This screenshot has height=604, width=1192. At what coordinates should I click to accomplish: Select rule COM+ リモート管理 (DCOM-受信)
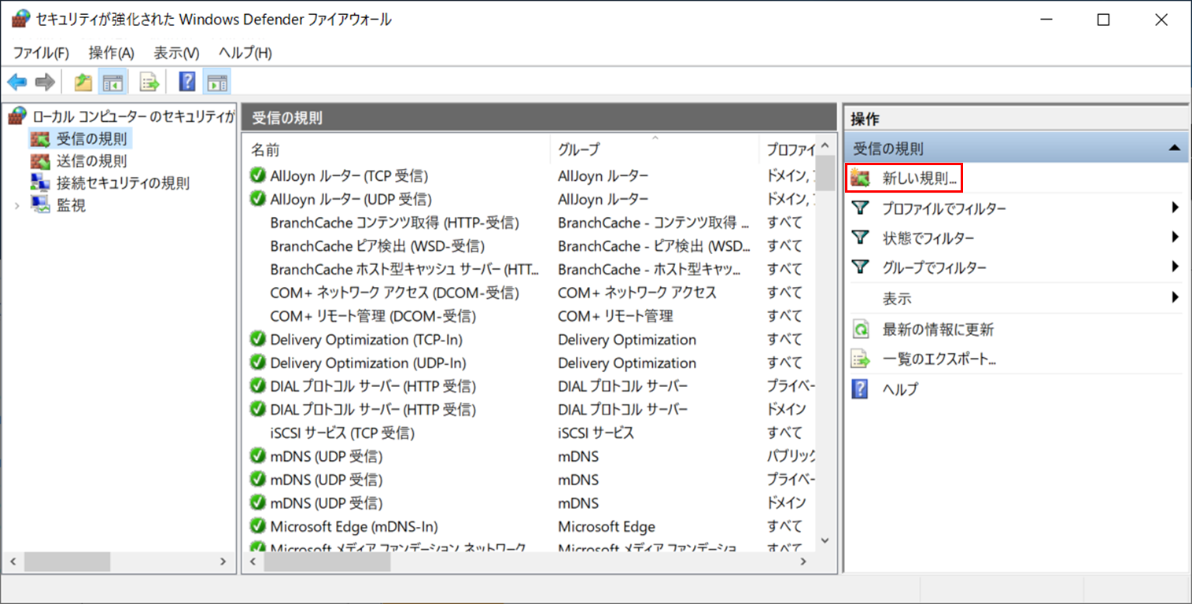tap(373, 316)
